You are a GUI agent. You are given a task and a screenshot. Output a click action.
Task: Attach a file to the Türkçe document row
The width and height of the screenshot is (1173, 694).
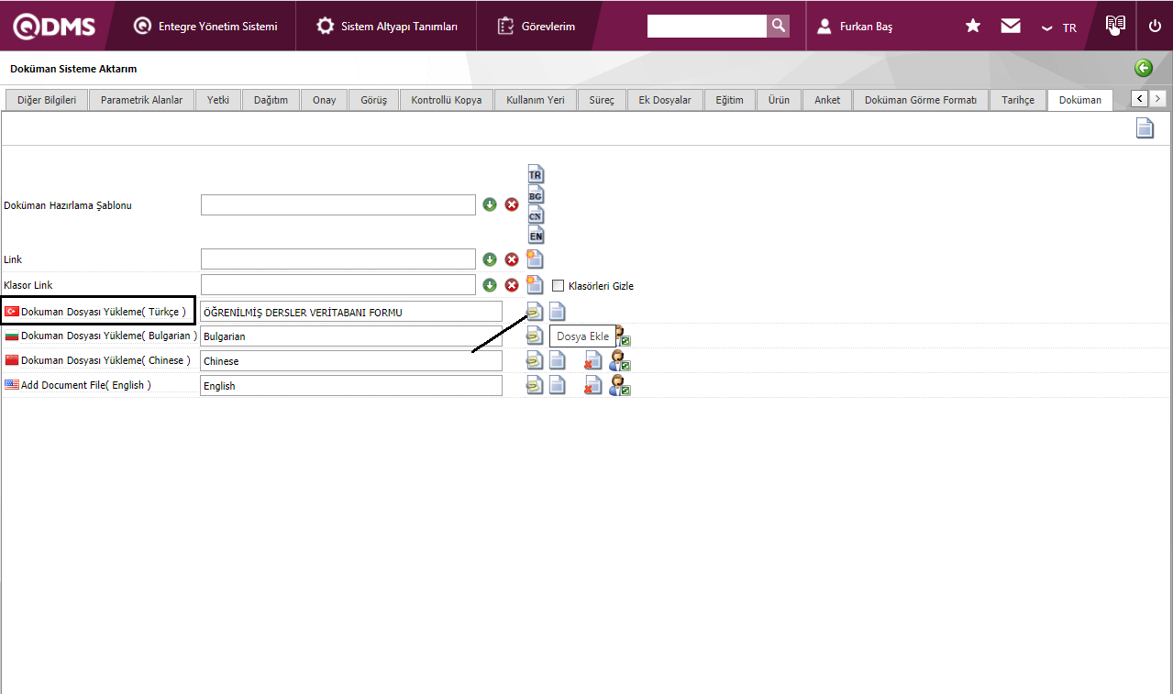point(535,312)
